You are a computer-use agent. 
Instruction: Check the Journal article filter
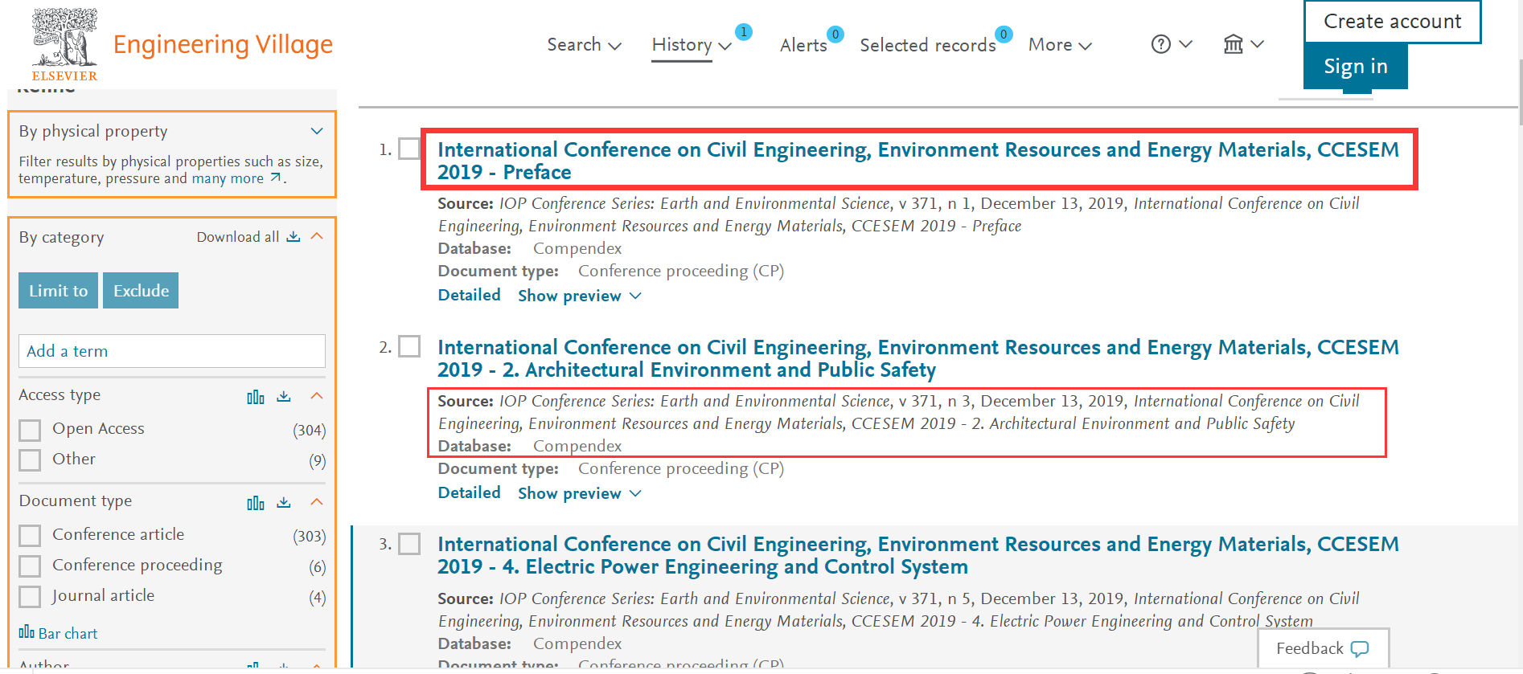coord(30,597)
